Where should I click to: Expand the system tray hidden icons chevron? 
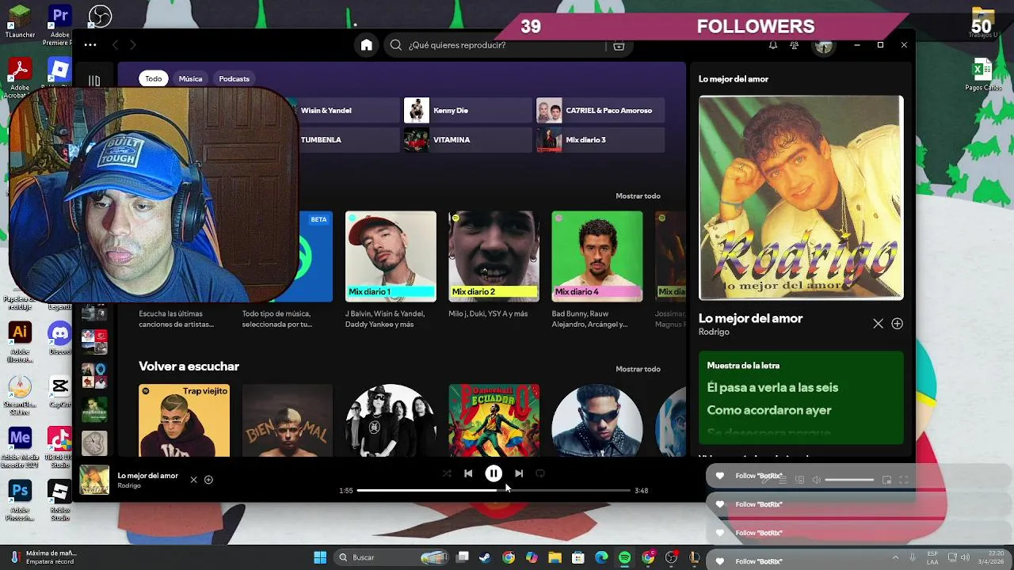pyautogui.click(x=895, y=557)
